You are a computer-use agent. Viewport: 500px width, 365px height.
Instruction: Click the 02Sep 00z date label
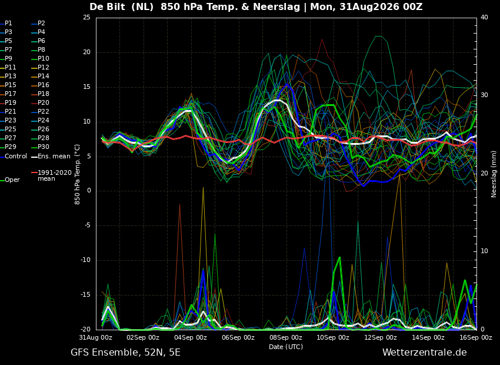click(x=143, y=337)
